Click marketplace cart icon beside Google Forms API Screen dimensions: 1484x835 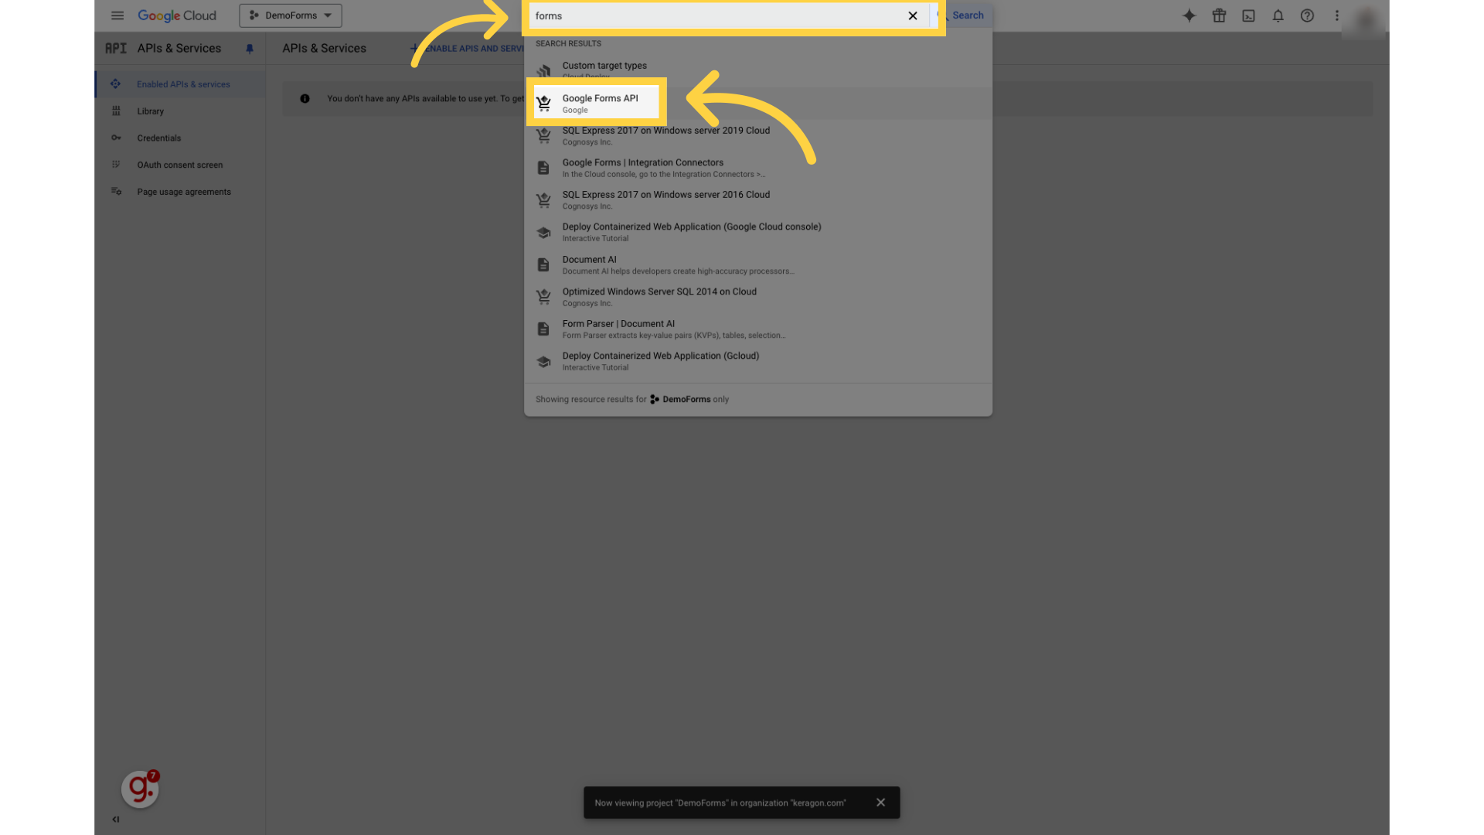click(x=544, y=104)
